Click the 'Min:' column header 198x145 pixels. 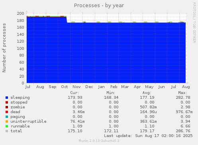tap(111, 93)
